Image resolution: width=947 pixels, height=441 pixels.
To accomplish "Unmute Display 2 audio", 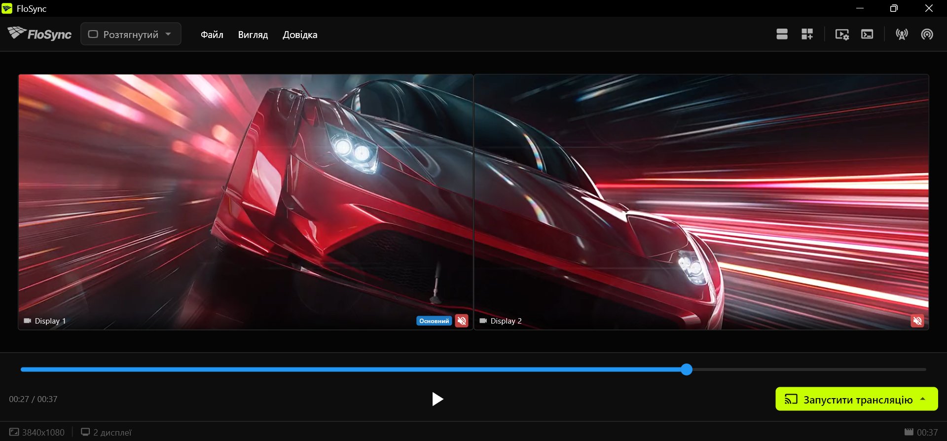I will [917, 321].
